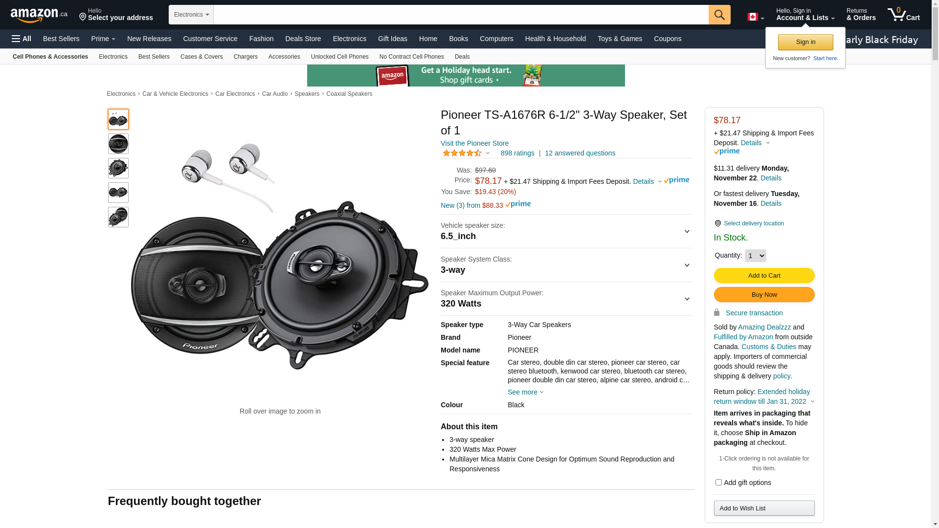
Task: Go to Customer Service in navigation
Action: pyautogui.click(x=210, y=39)
